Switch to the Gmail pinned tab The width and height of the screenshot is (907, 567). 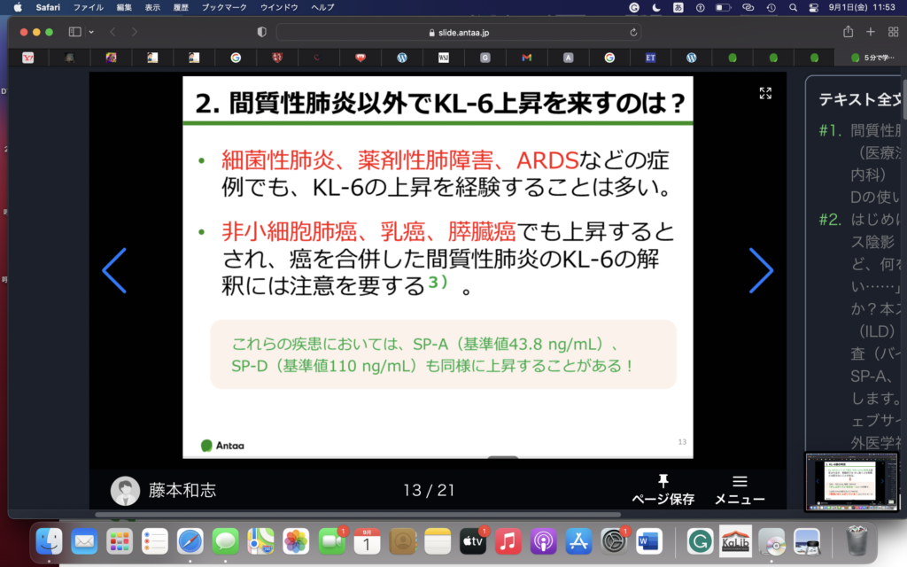pyautogui.click(x=526, y=58)
